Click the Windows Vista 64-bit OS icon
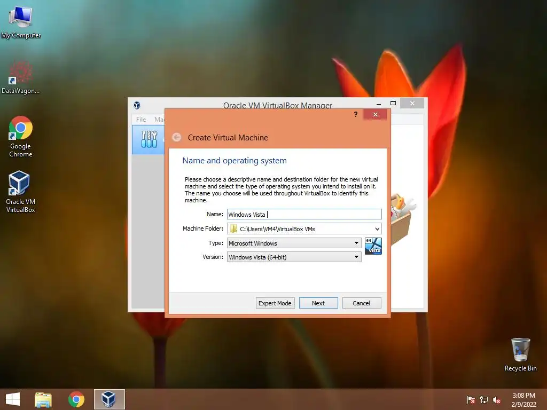The height and width of the screenshot is (410, 547). 373,246
